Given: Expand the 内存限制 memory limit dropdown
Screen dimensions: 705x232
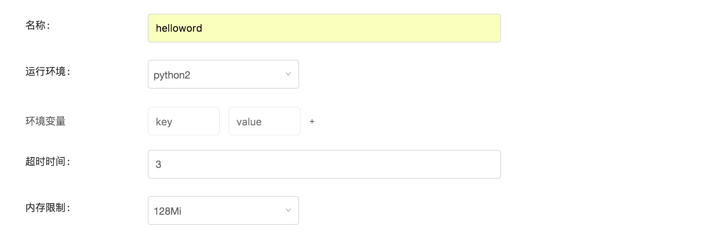Looking at the screenshot, I should coord(223,210).
